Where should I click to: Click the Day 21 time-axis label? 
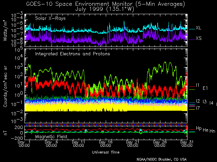pyautogui.click(x=133, y=144)
